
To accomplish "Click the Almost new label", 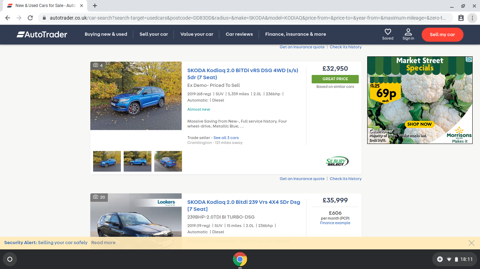I will click(x=199, y=109).
